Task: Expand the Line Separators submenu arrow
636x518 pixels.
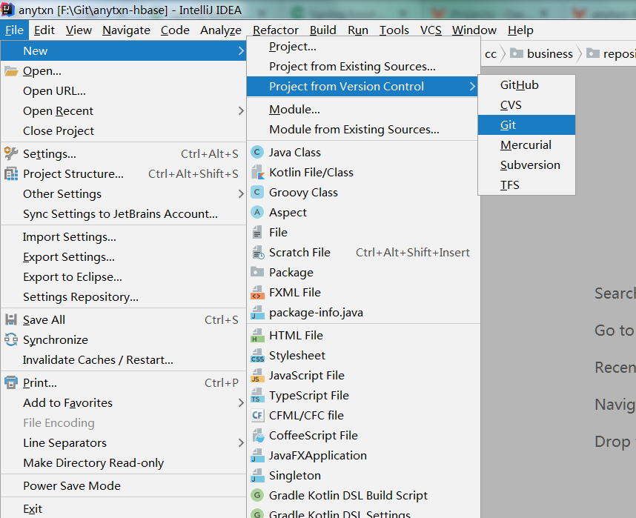Action: (241, 442)
